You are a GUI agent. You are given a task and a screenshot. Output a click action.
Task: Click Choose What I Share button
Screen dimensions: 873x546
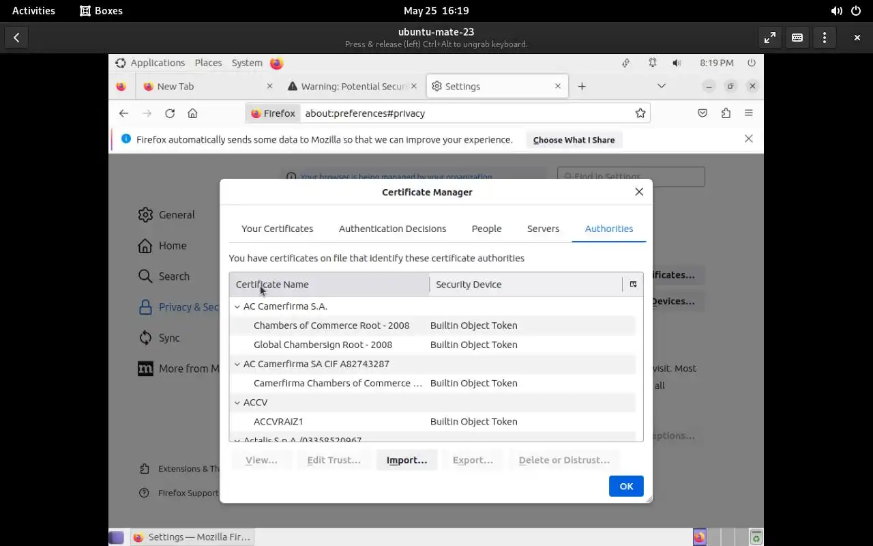coord(574,140)
